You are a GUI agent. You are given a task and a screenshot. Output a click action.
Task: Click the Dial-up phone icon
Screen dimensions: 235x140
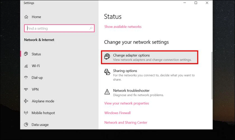pos(26,78)
